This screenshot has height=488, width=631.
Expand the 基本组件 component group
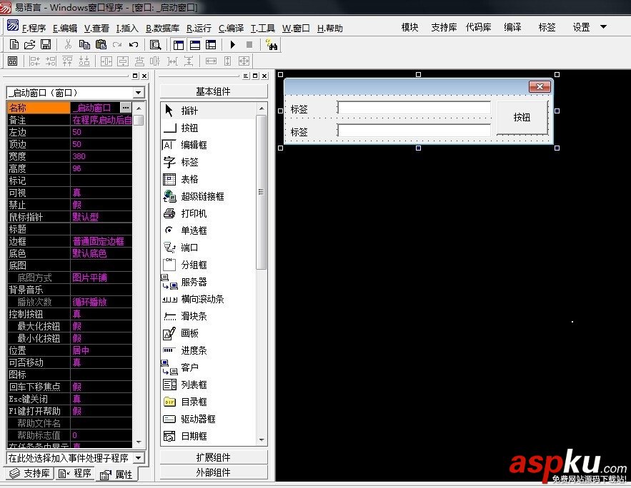pyautogui.click(x=213, y=91)
